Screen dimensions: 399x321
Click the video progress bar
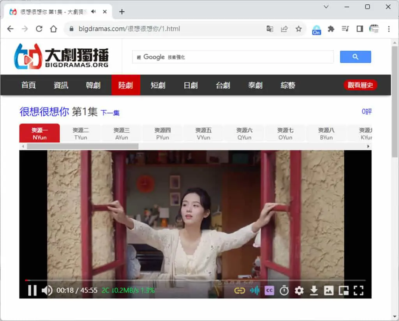195,280
